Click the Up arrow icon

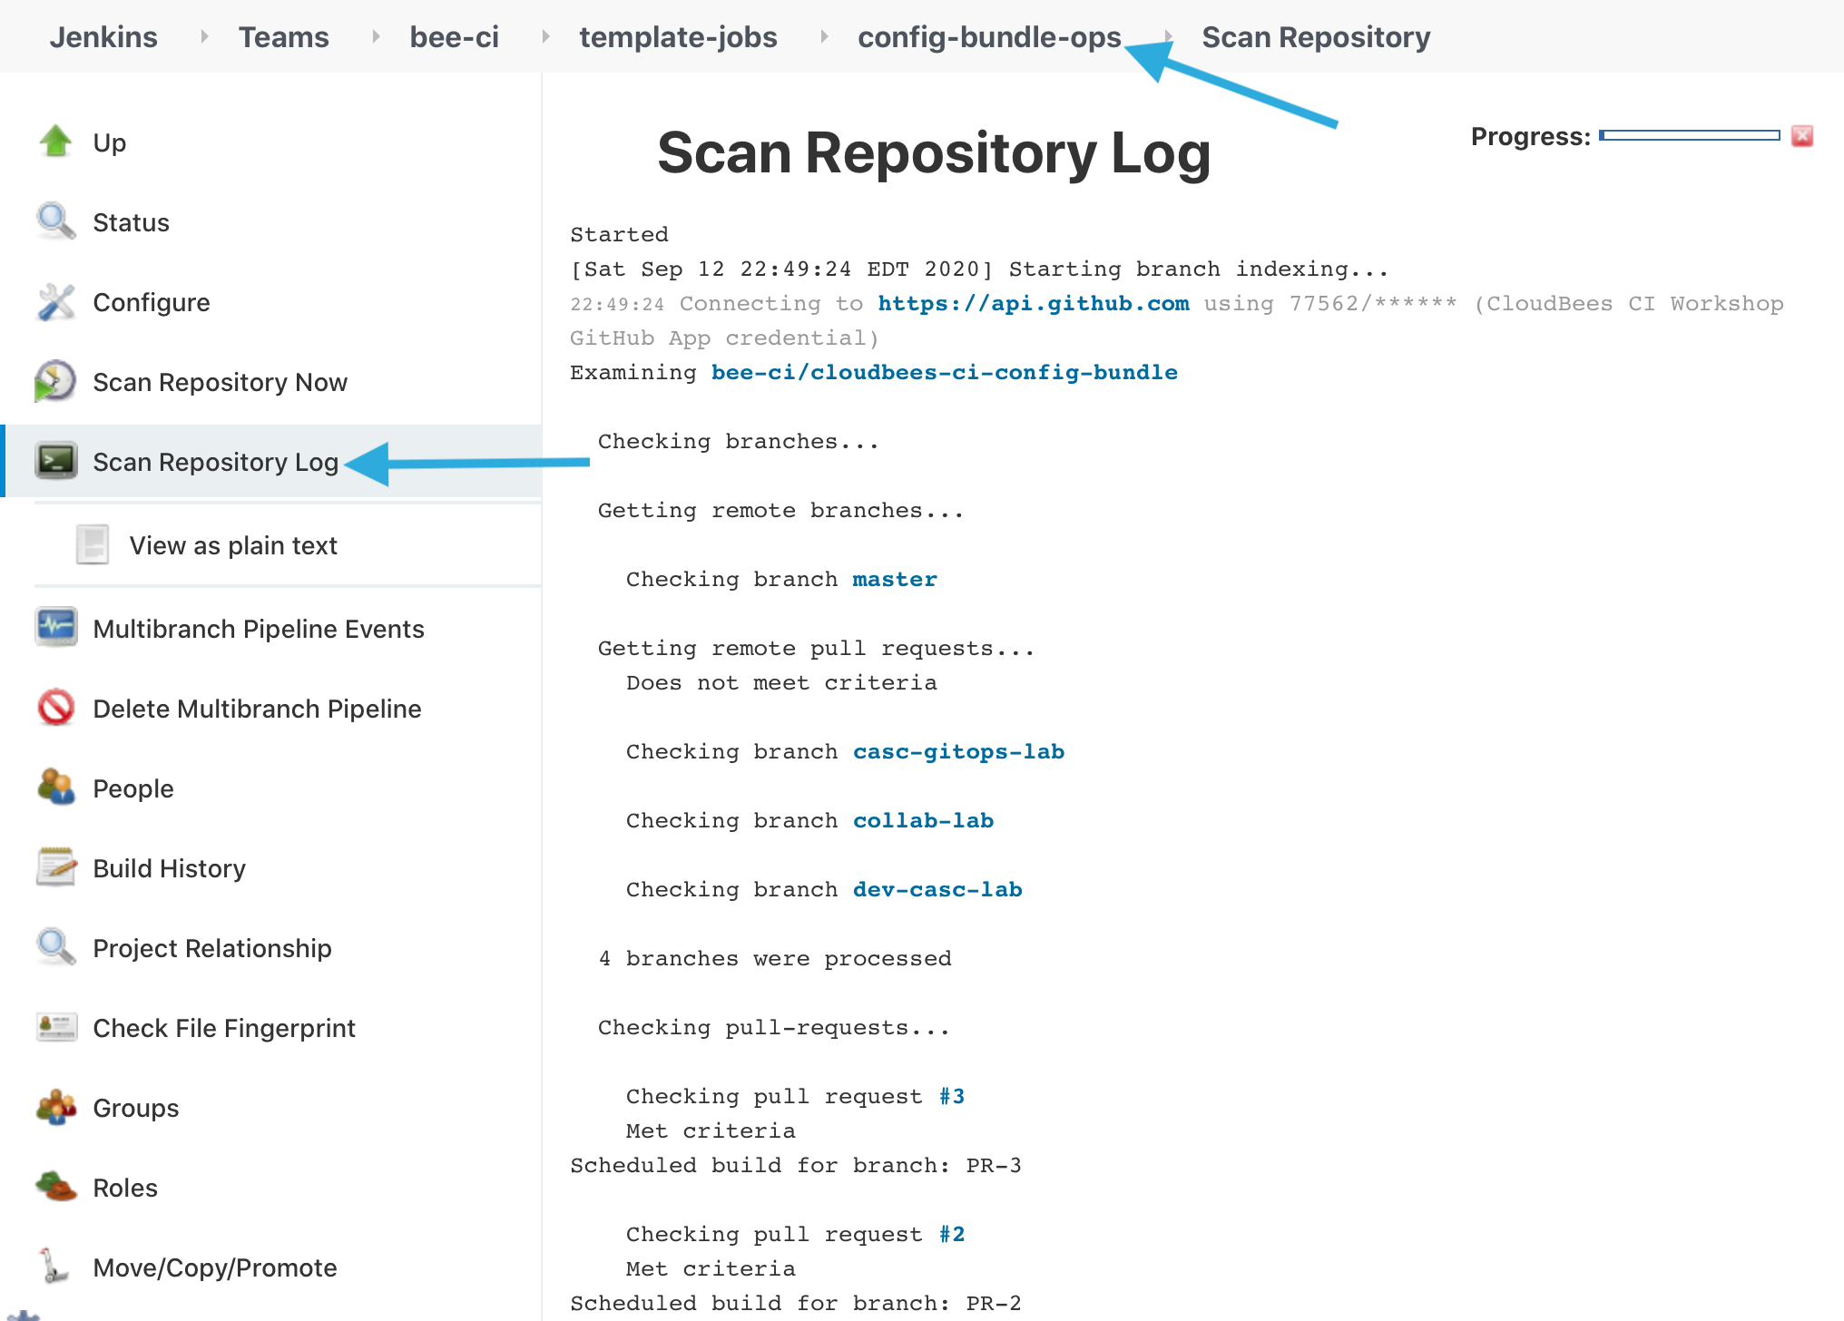point(55,142)
